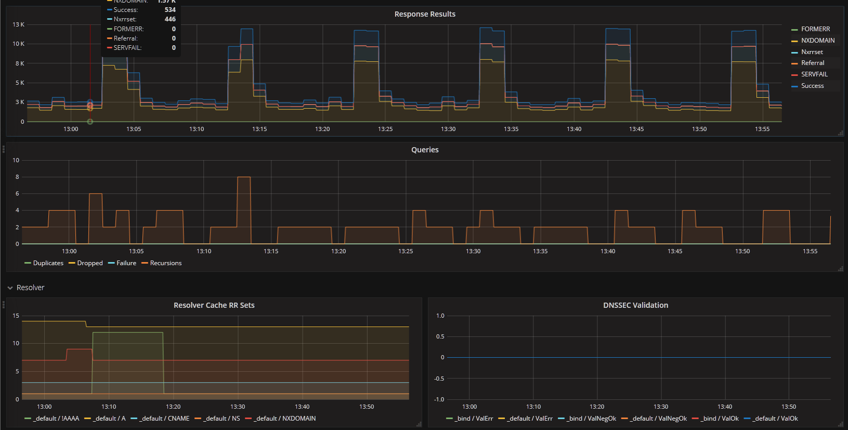Toggle Nxrrset series in legend
This screenshot has width=848, height=430.
(x=812, y=52)
